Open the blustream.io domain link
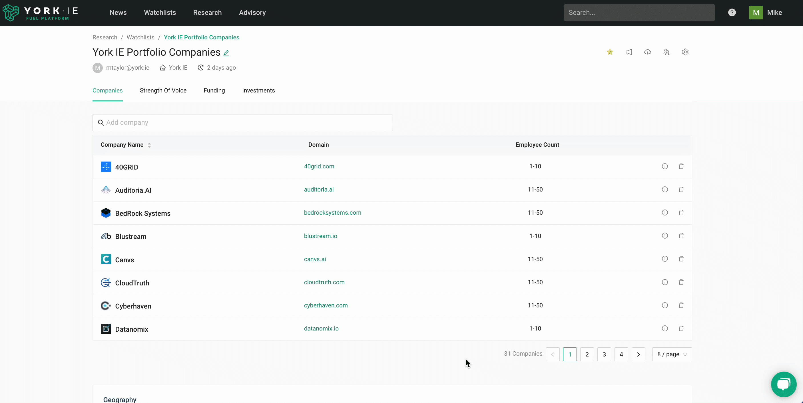The width and height of the screenshot is (803, 403). point(320,236)
